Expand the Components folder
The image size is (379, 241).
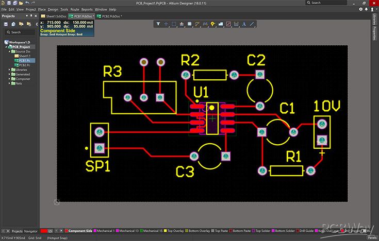pos(9,79)
